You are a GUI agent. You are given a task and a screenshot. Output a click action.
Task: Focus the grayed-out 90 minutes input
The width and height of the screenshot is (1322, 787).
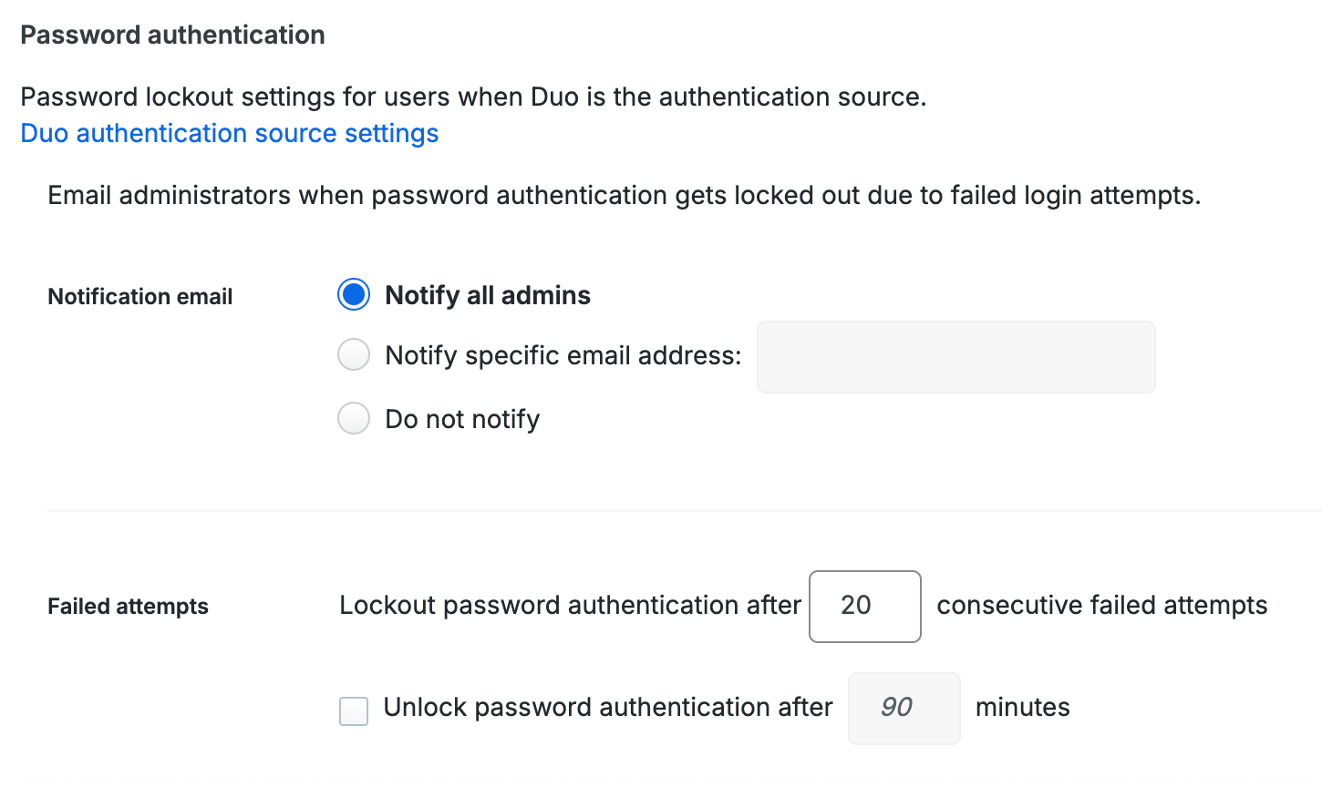[x=904, y=708]
